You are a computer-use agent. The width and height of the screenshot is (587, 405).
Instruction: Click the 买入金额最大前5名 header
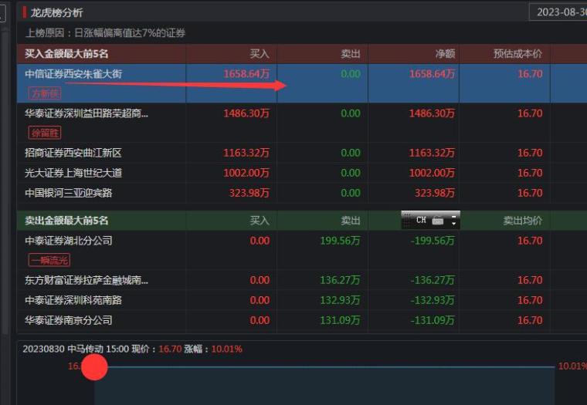[66, 54]
